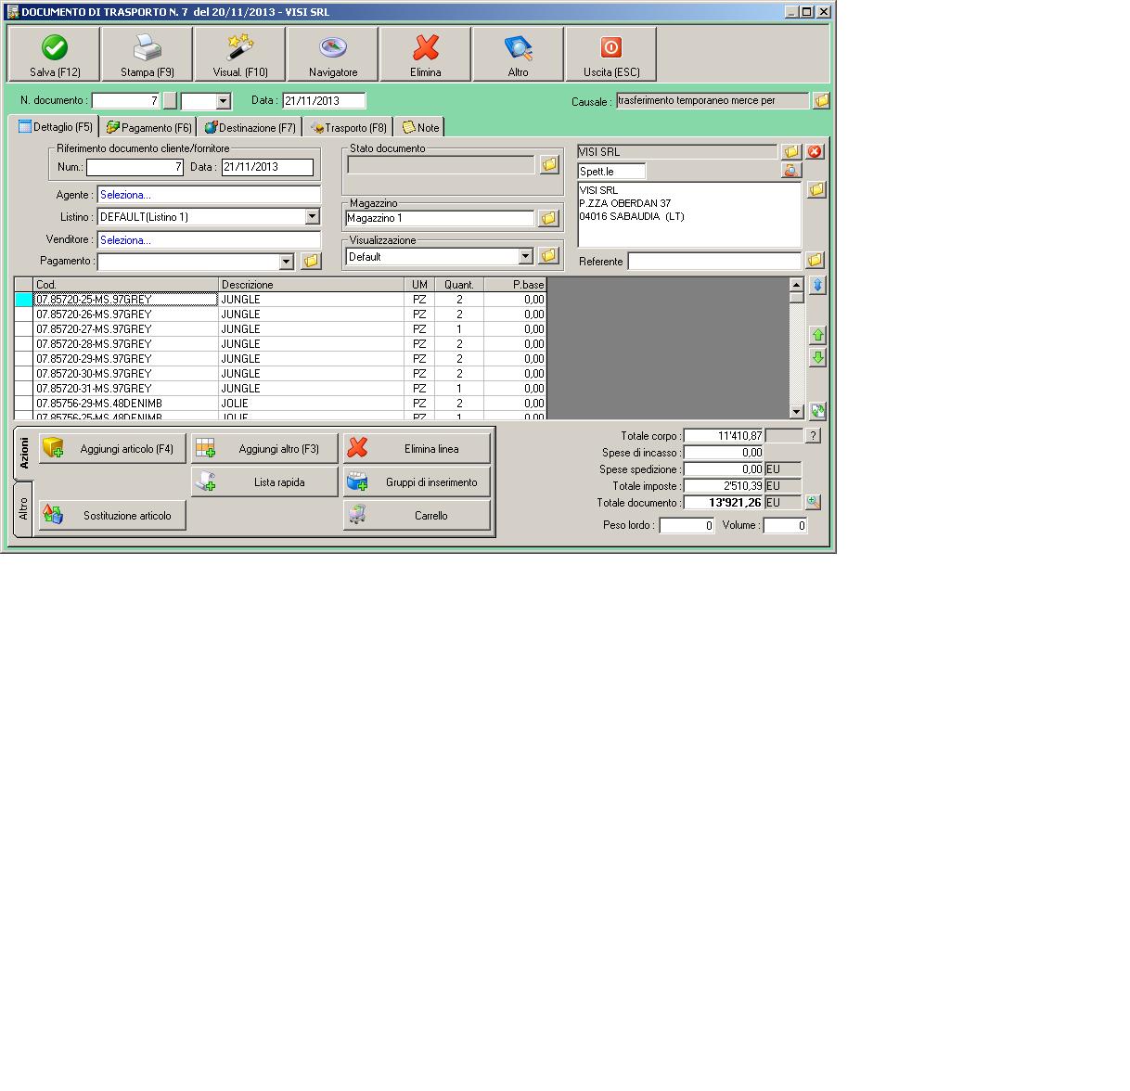Screen dimensions: 1130x1091
Task: Expand the Listino dropdown
Action: pyautogui.click(x=313, y=217)
